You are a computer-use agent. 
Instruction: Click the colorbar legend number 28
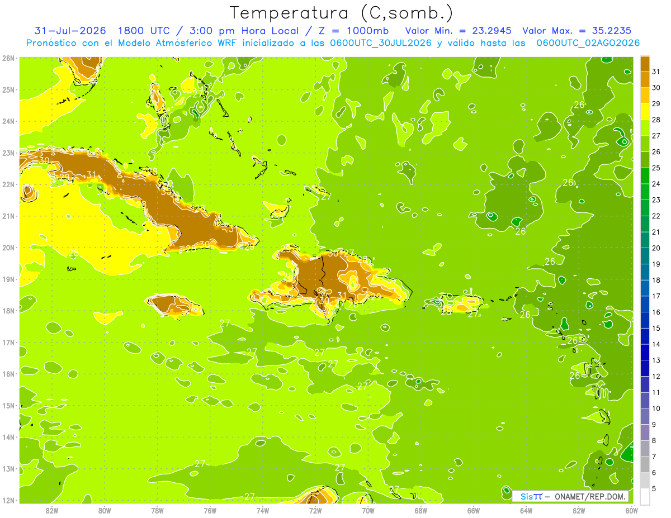coord(656,120)
